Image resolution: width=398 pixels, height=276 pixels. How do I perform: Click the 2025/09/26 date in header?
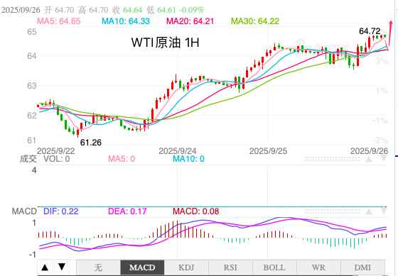(x=21, y=10)
